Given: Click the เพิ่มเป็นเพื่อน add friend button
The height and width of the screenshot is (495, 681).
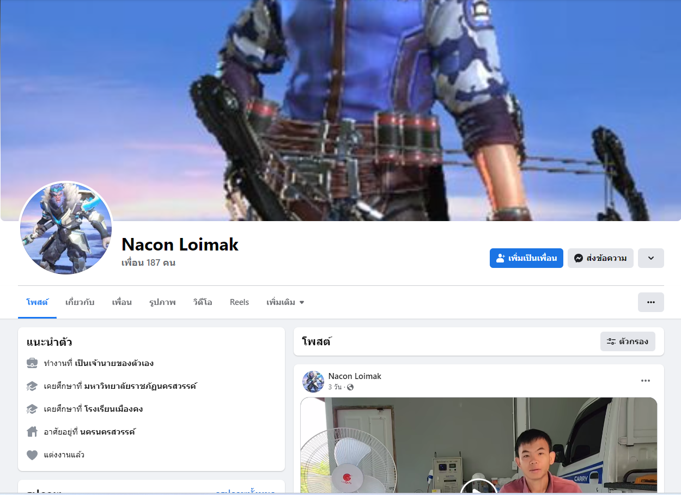Looking at the screenshot, I should click(x=526, y=258).
